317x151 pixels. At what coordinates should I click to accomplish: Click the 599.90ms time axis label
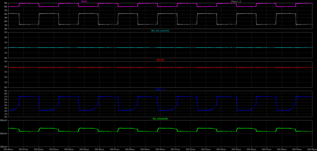pyautogui.click(x=160, y=149)
